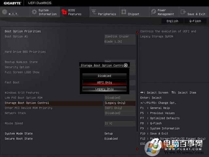Open the Save & Exit tab
Screen dimensions: 209x157
(196, 14)
